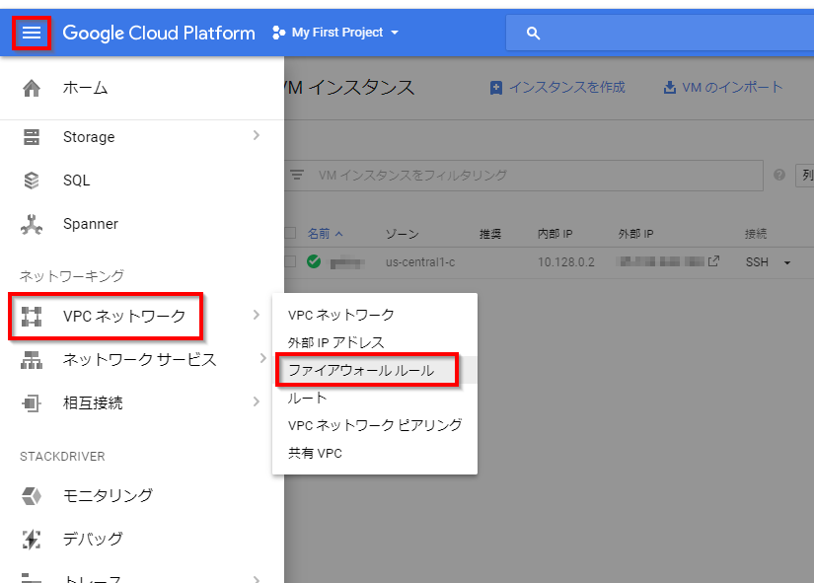The width and height of the screenshot is (814, 583).
Task: Click the project hexagon icon
Action: pyautogui.click(x=279, y=33)
